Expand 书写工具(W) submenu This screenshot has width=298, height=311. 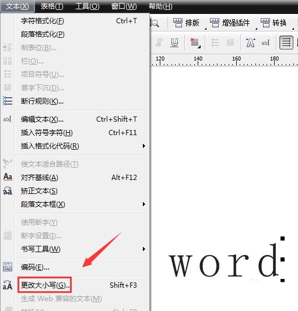coord(82,249)
